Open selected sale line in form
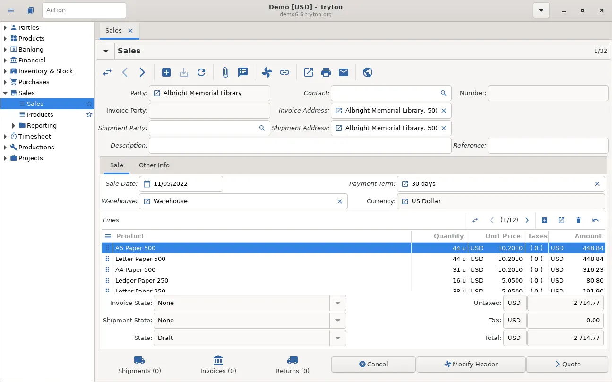 561,220
